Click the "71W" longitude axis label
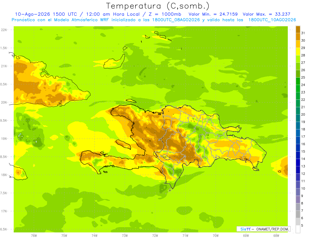310x239 pixels. pyautogui.click(x=185, y=236)
